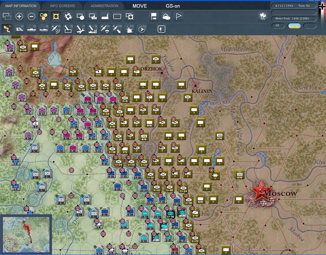Image resolution: width=326 pixels, height=255 pixels.
Task: Click the crossed white flags button
Action: coord(262,16)
